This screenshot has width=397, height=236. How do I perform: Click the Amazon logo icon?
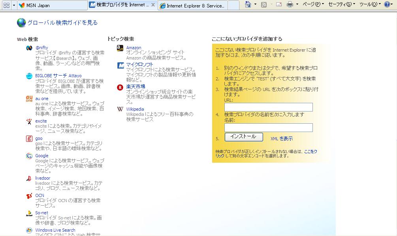click(x=120, y=48)
